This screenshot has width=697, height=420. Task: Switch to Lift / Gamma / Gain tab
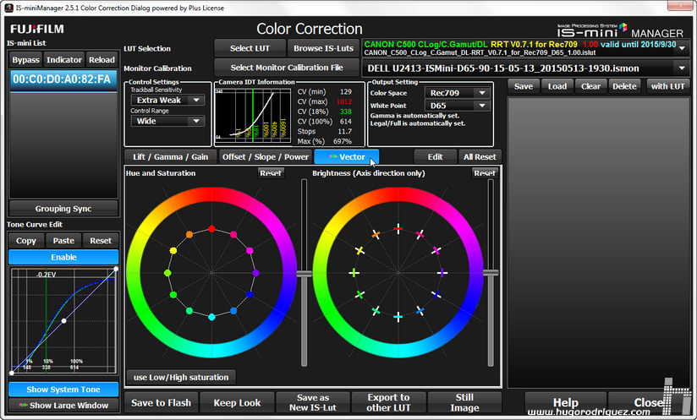[x=170, y=156]
